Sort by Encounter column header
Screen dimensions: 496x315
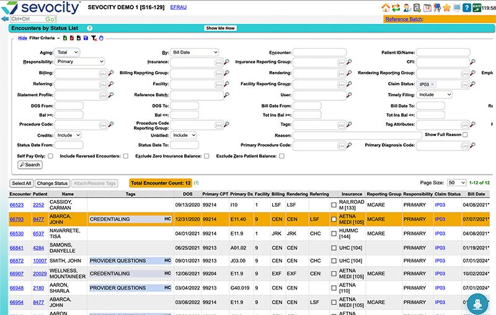coord(20,194)
